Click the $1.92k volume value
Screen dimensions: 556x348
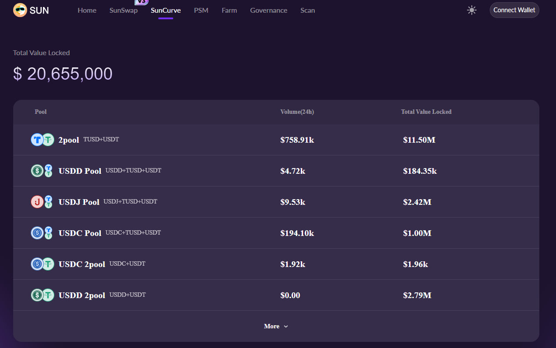tap(293, 264)
